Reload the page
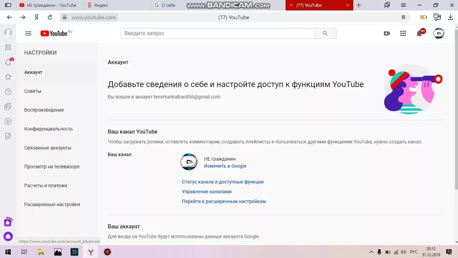The height and width of the screenshot is (258, 458). (x=50, y=17)
